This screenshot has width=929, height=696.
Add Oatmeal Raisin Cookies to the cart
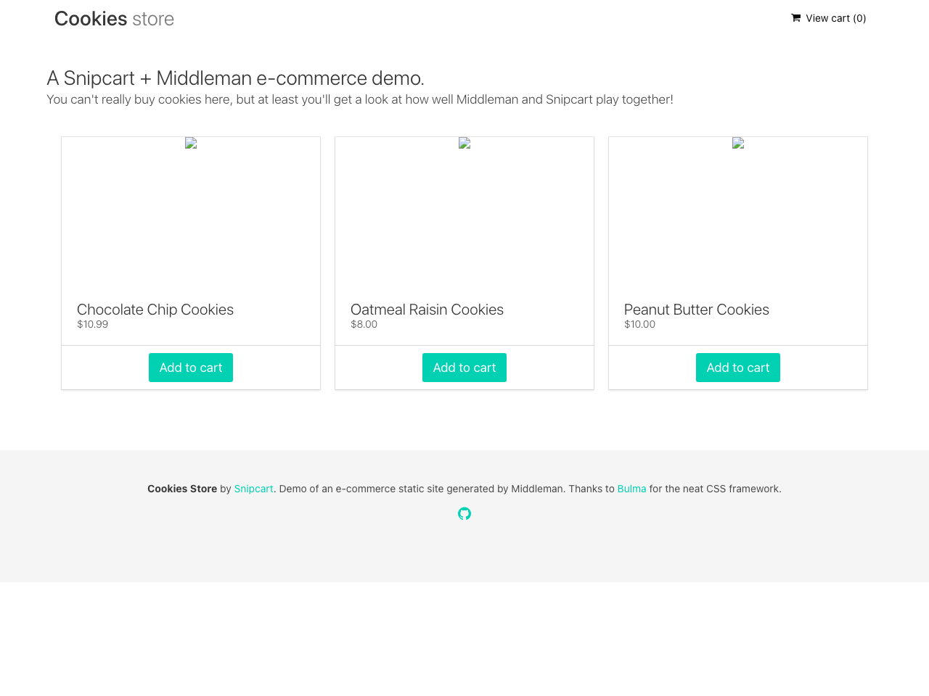click(464, 368)
